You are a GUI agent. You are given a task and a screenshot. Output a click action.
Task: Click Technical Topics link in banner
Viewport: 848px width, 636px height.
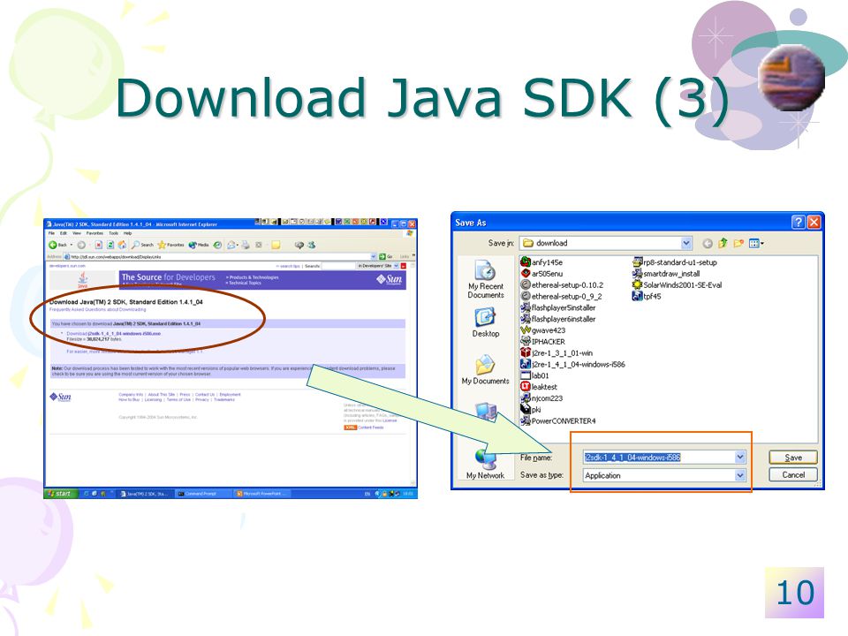(244, 283)
